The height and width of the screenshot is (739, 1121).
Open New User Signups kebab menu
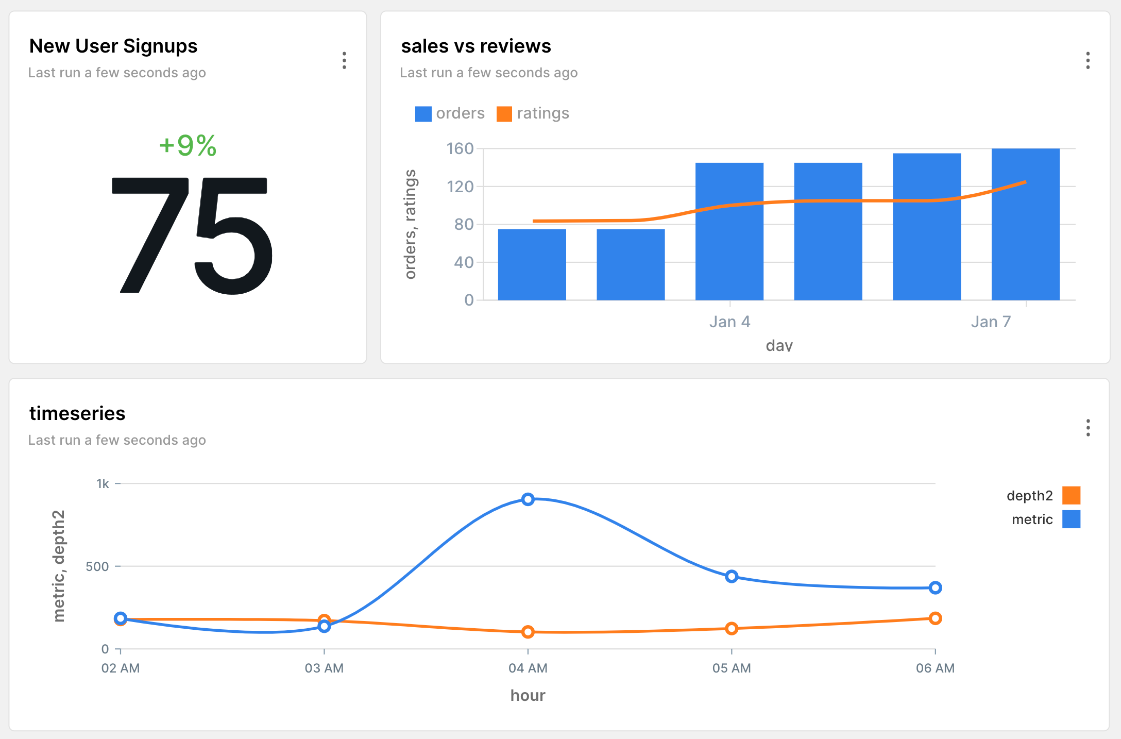(x=344, y=60)
